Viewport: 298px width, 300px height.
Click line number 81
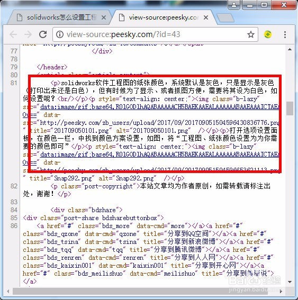pos(14,83)
